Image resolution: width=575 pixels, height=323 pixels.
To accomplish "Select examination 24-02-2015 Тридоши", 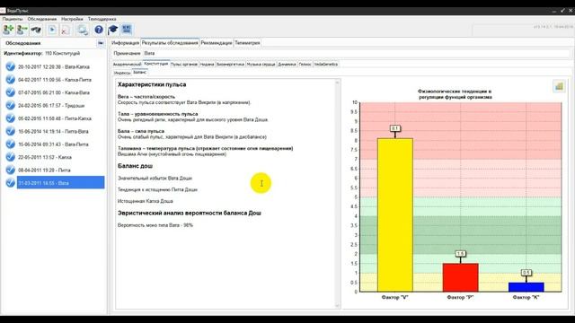I will click(x=51, y=106).
